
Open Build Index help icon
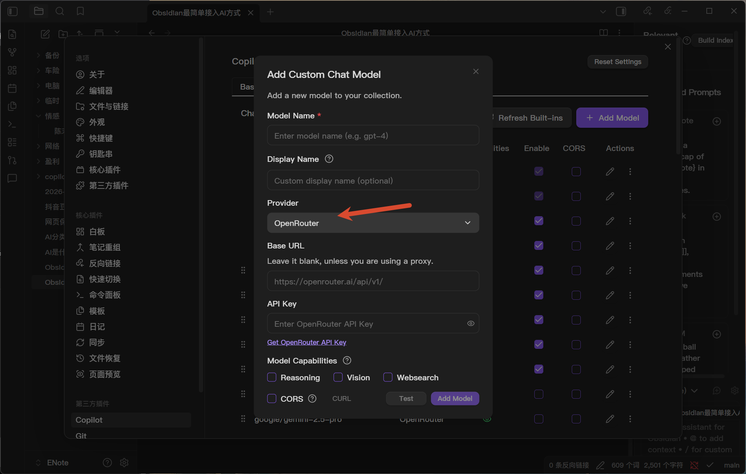click(x=687, y=40)
